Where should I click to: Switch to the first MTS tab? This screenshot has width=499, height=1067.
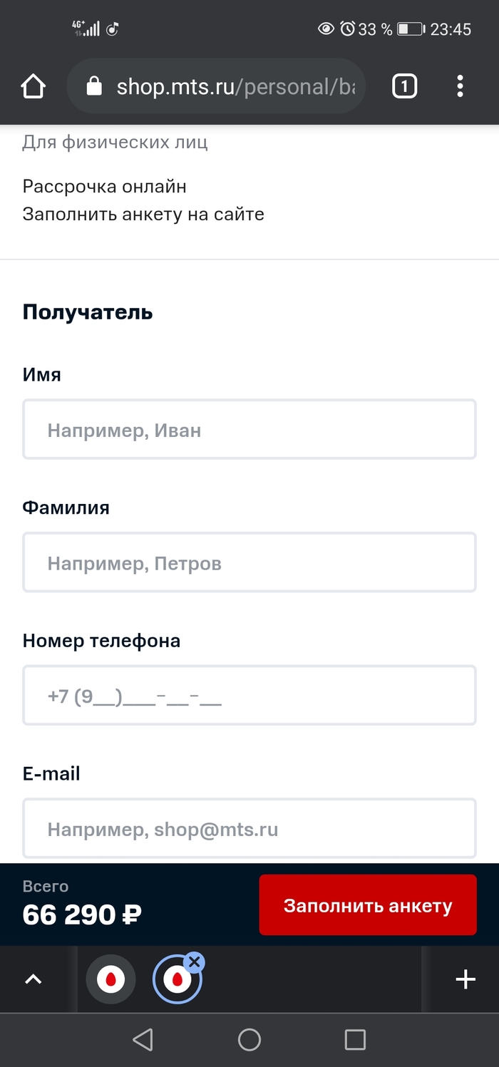pyautogui.click(x=110, y=979)
